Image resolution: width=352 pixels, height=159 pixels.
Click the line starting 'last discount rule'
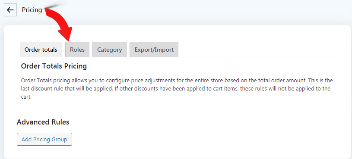[x=175, y=89]
